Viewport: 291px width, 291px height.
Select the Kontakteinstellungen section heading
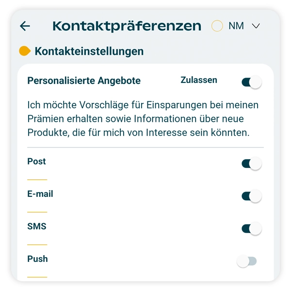coord(89,51)
